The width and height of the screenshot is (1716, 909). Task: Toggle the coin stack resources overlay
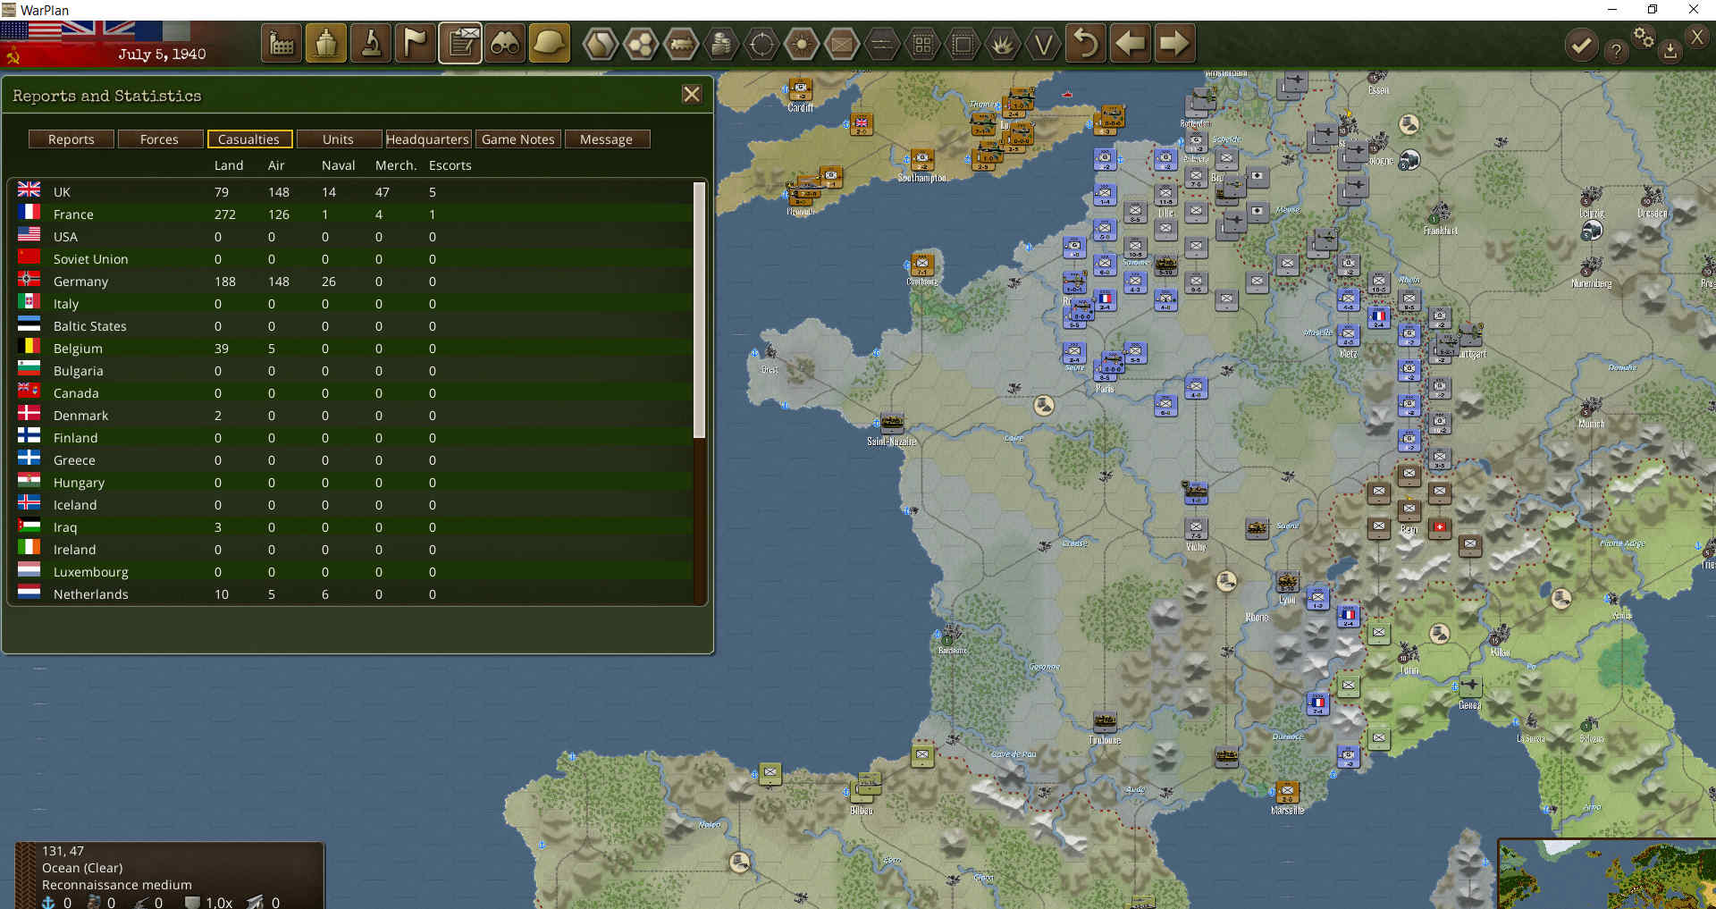coord(721,43)
